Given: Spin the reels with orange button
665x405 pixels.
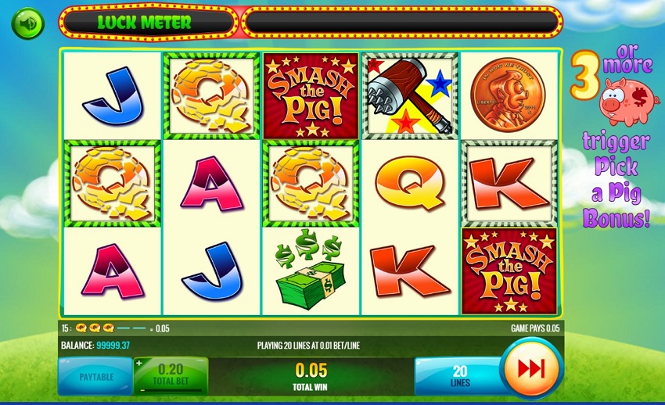Looking at the screenshot, I should coord(532,367).
